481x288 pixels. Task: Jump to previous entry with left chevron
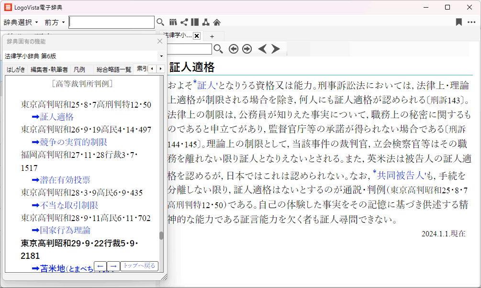(262, 49)
